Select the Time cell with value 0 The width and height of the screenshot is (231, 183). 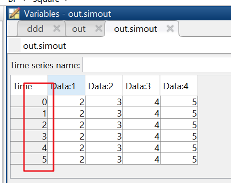tap(29, 102)
